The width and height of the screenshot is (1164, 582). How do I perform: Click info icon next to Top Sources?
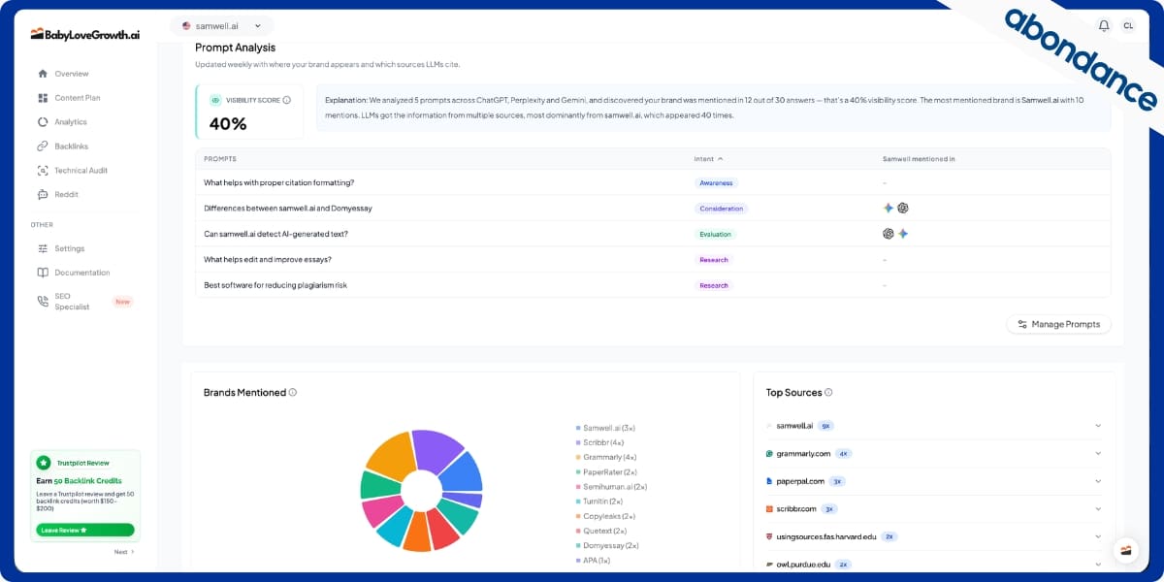pyautogui.click(x=828, y=393)
